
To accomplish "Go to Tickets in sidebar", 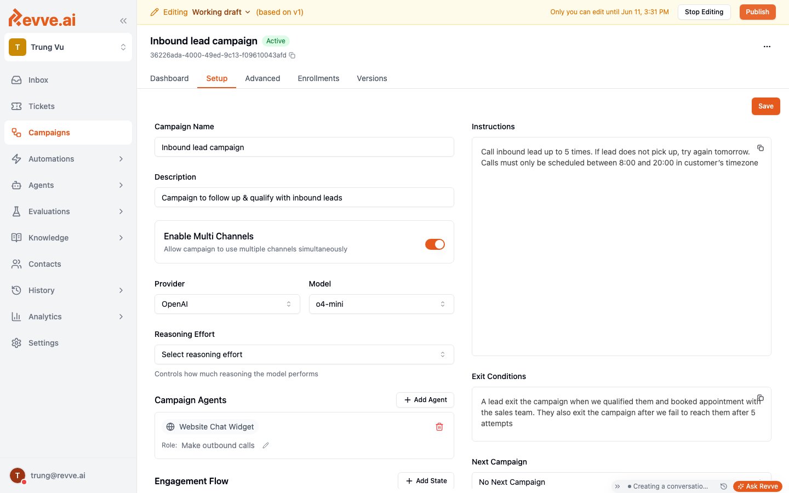I will 68,106.
